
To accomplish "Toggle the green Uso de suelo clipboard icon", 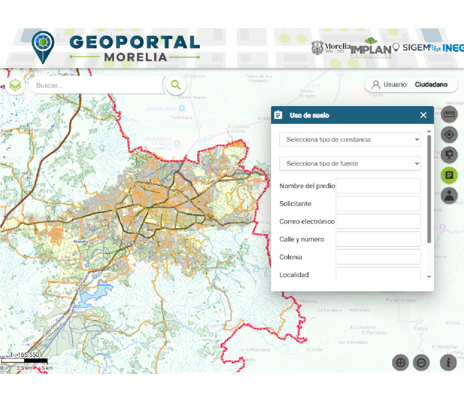I will click(449, 175).
